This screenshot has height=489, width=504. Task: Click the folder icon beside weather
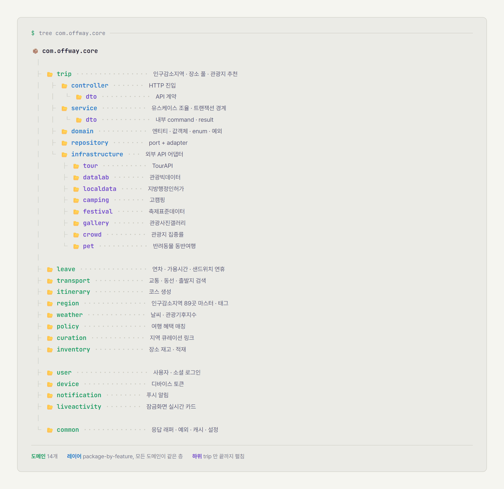50,315
